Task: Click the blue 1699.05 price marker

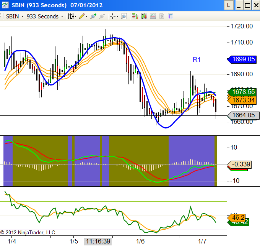Action: 242,59
